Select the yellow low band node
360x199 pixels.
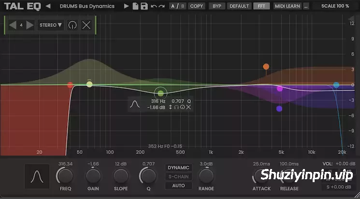coord(89,84)
